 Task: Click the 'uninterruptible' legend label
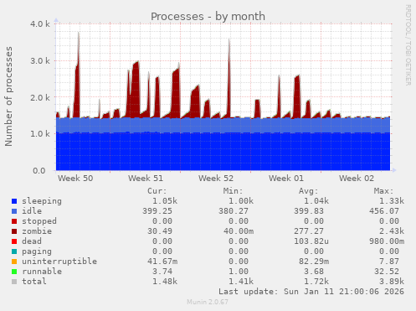59,262
